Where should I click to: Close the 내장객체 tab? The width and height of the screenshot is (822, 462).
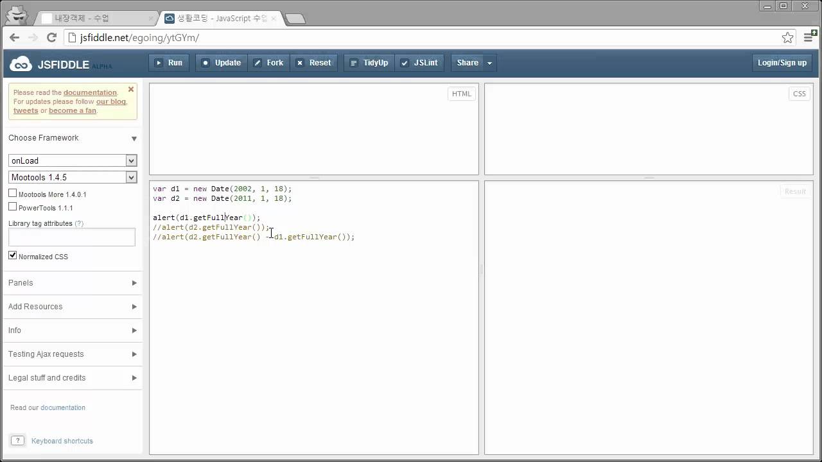[151, 19]
